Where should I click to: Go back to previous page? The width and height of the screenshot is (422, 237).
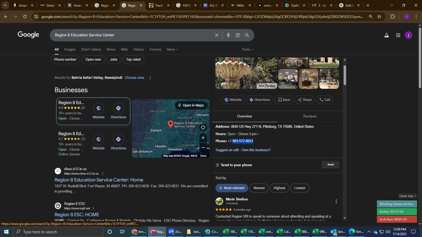(x=6, y=17)
